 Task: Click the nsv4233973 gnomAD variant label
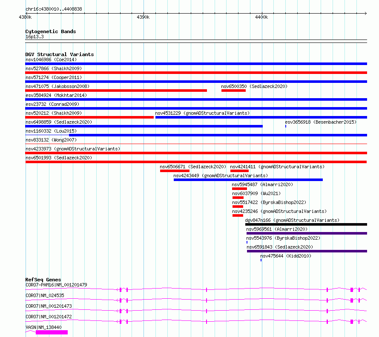(73, 149)
